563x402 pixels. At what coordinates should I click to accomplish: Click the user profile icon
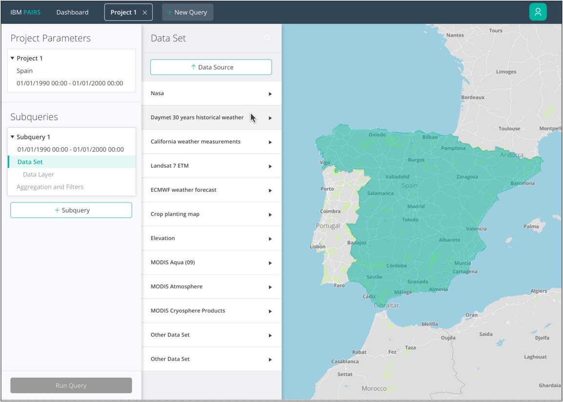click(538, 12)
